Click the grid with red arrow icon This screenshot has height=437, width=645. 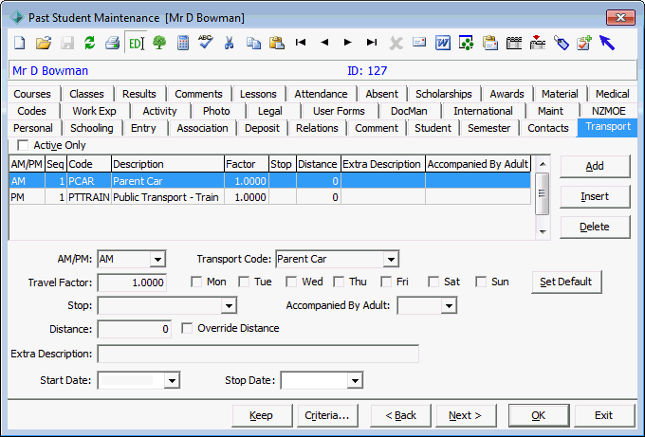pos(537,43)
